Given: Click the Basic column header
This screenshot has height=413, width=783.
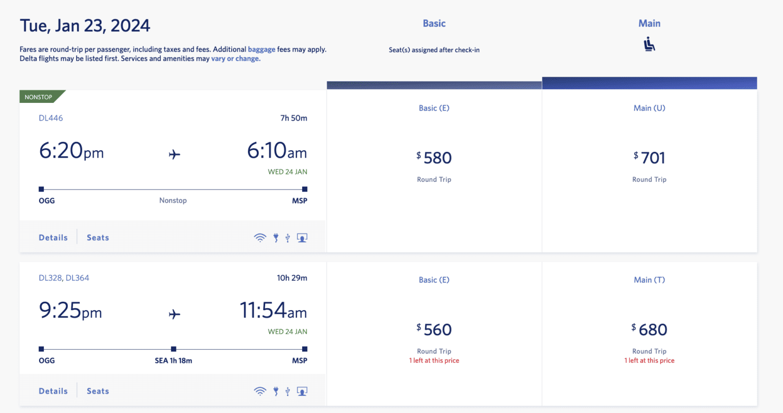Looking at the screenshot, I should click(434, 23).
